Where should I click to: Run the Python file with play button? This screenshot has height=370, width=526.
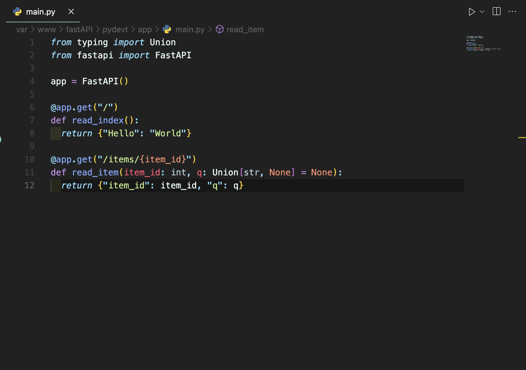point(472,12)
